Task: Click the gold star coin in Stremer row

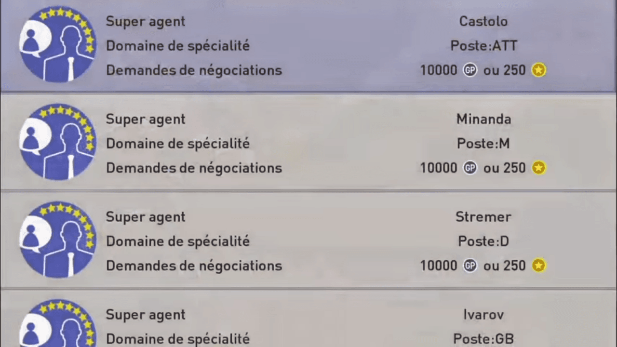Action: point(538,266)
